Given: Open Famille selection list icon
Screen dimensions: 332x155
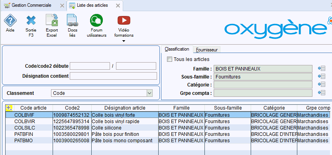Looking at the screenshot, I should pyautogui.click(x=321, y=69).
